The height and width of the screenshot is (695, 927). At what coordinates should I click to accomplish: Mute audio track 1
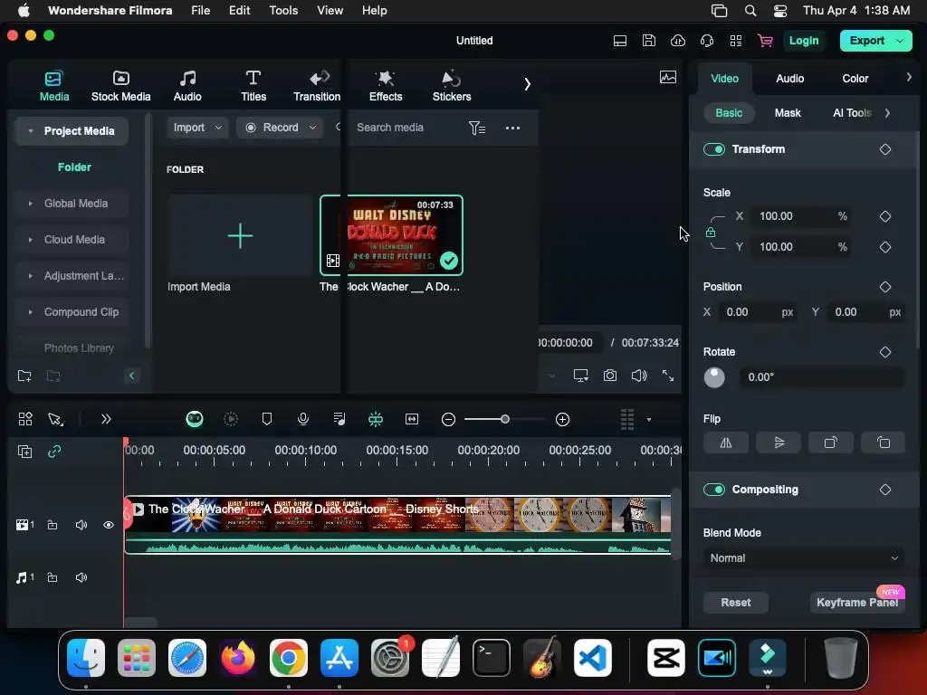[81, 577]
